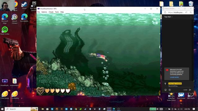Maximize the VisualBoyAdvance window
The width and height of the screenshot is (198, 111).
(x=151, y=9)
